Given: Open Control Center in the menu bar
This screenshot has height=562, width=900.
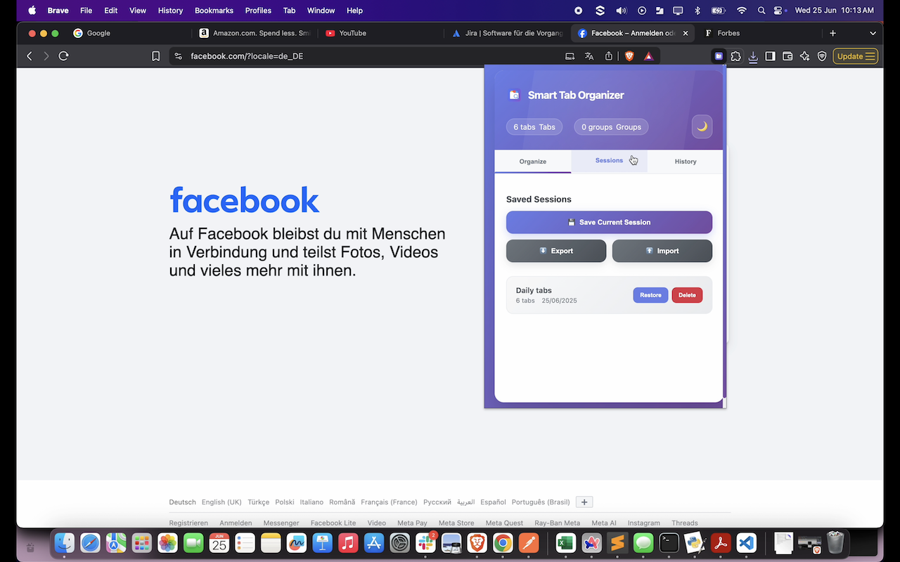Looking at the screenshot, I should pyautogui.click(x=778, y=11).
